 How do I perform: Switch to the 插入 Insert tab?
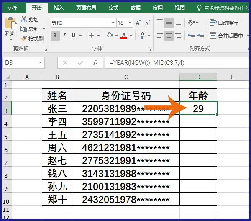pos(59,8)
